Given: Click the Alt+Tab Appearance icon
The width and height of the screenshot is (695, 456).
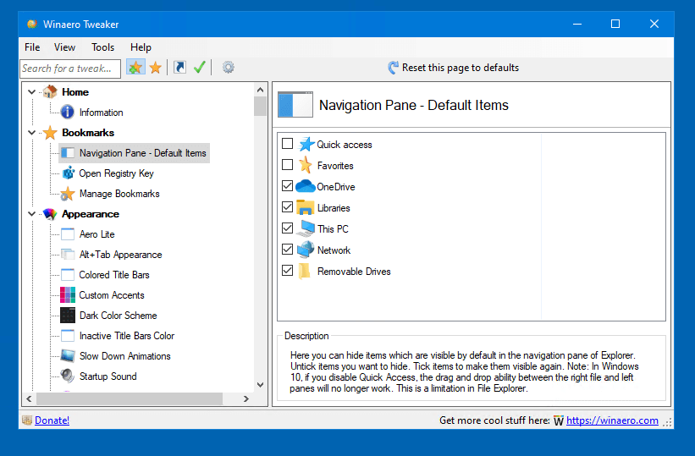Looking at the screenshot, I should click(68, 255).
